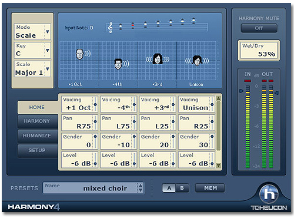Image resolution: width=294 pixels, height=218 pixels.
Task: Click the Wet/Dry 53% control
Action: pos(259,51)
